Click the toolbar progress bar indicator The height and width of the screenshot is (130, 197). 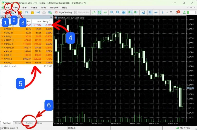191,12
